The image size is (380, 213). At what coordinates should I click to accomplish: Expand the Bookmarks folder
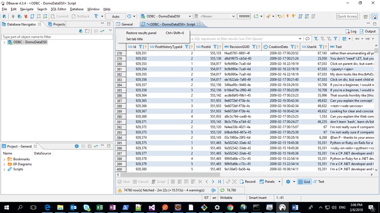pyautogui.click(x=5, y=159)
